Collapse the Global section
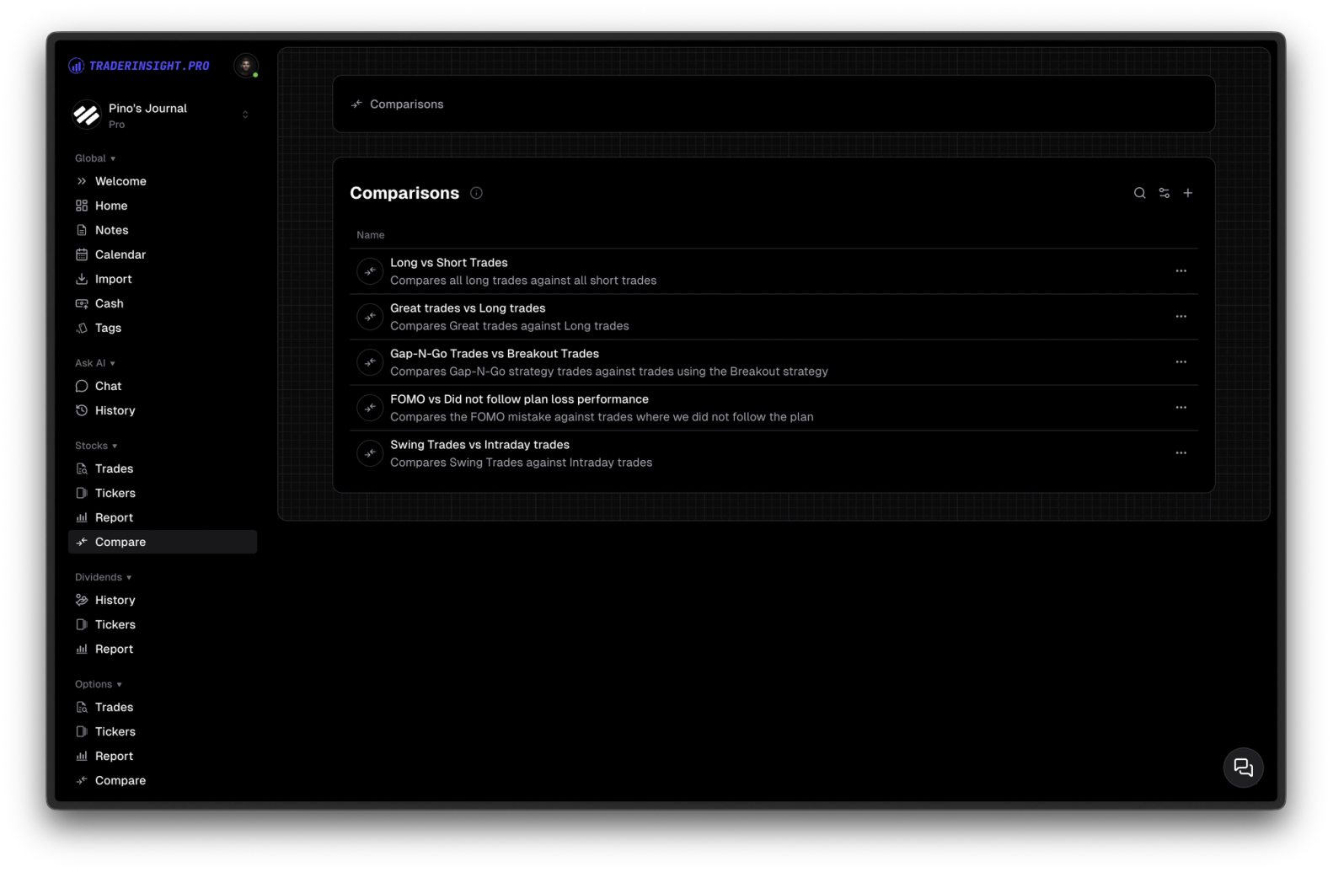 point(95,158)
